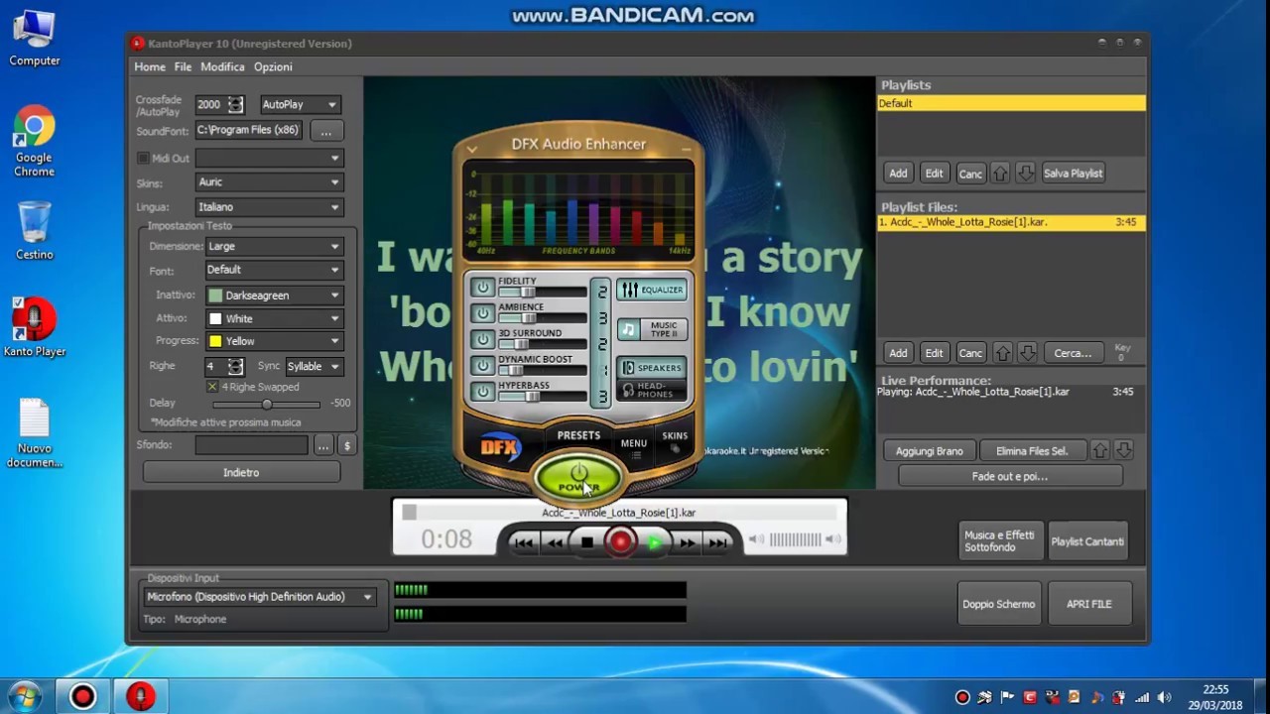Open the Lingua dropdown showing Italiano

coord(268,207)
